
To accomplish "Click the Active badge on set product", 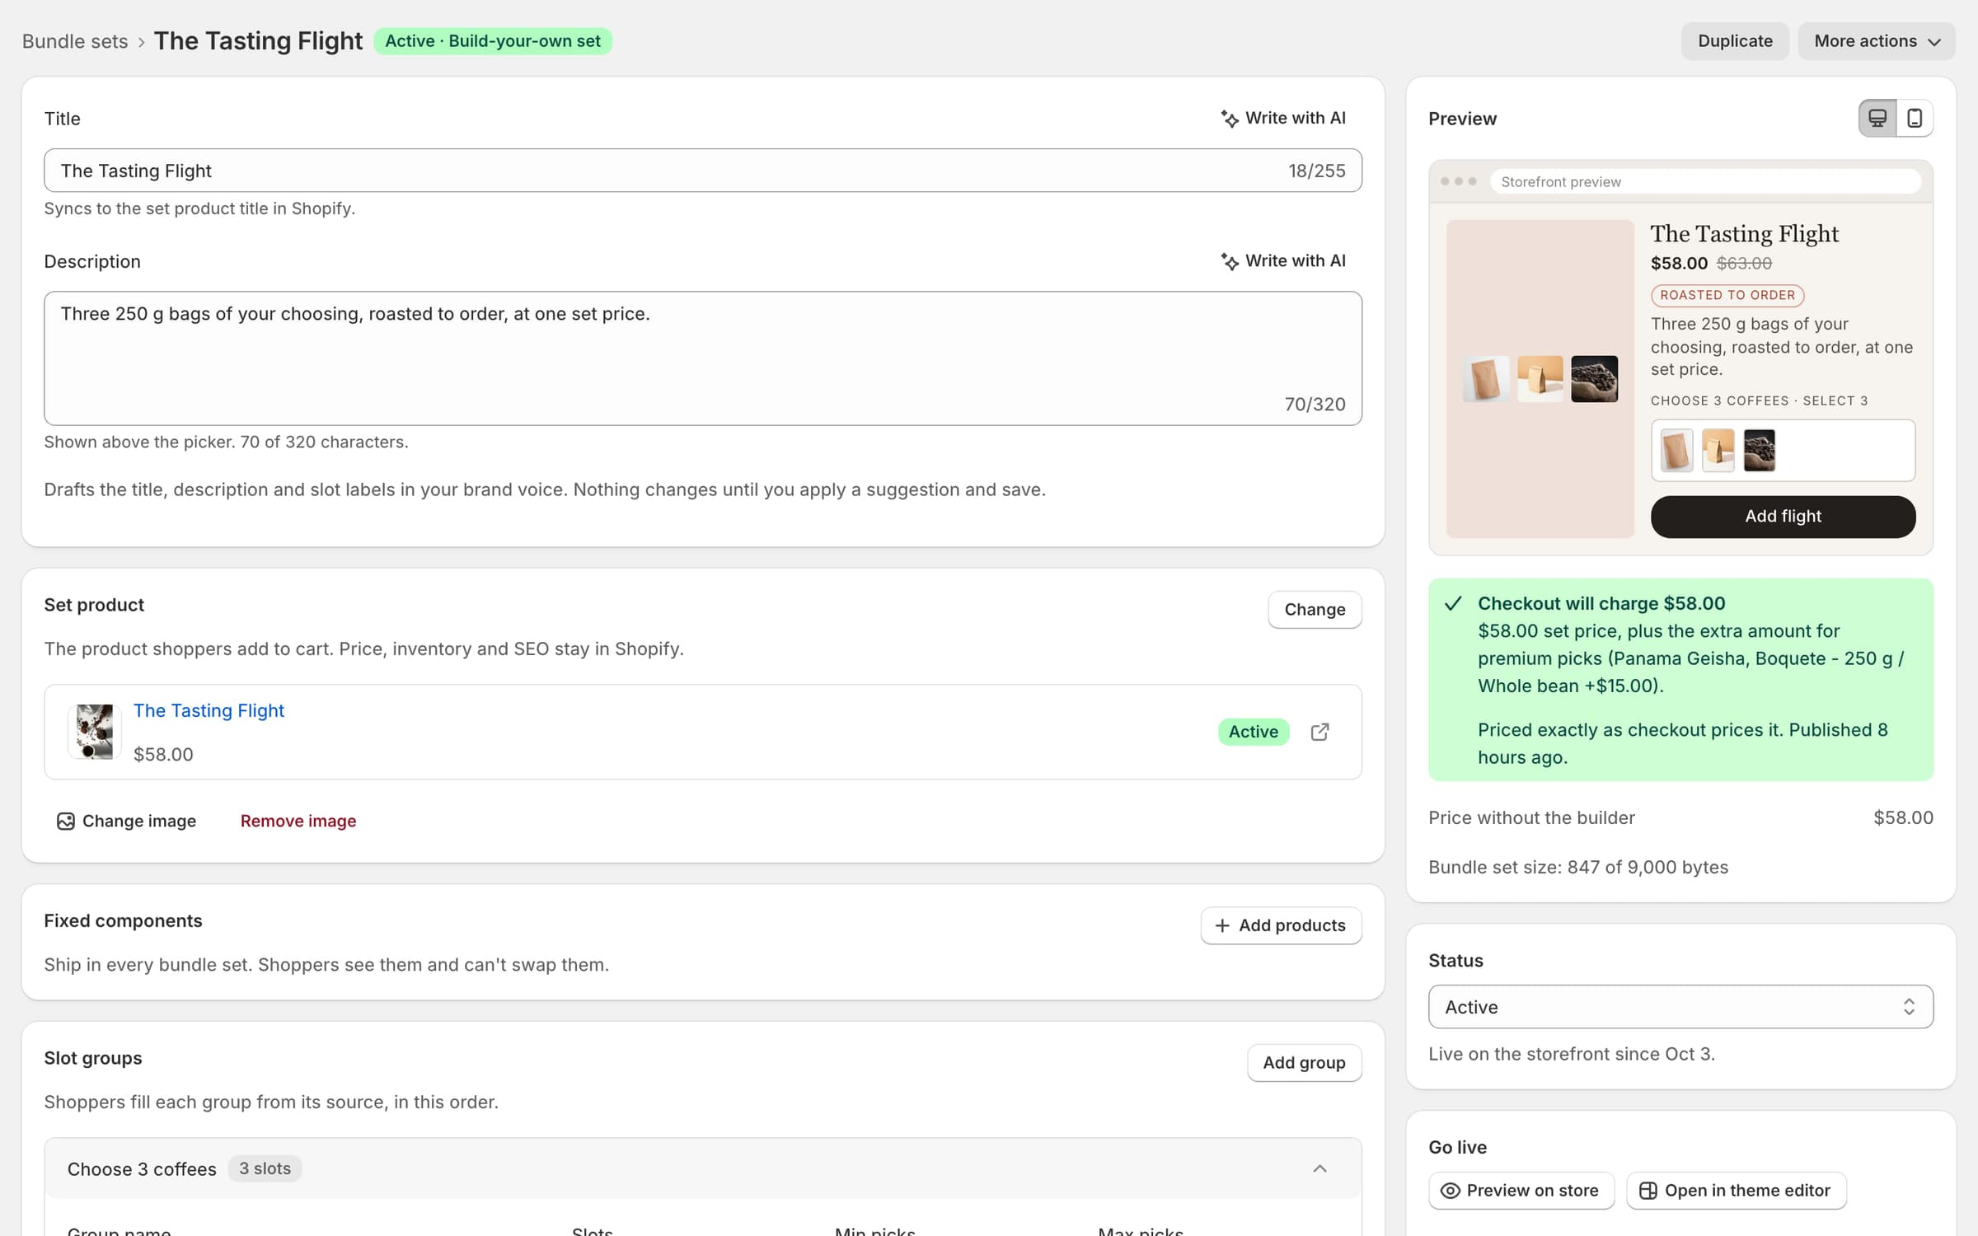I will tap(1253, 732).
